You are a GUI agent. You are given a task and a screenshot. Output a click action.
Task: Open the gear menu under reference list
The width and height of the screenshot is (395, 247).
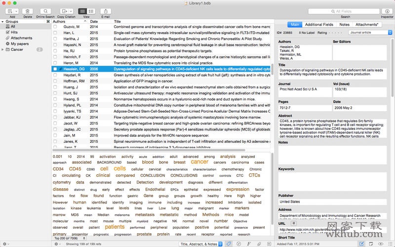tap(57, 244)
